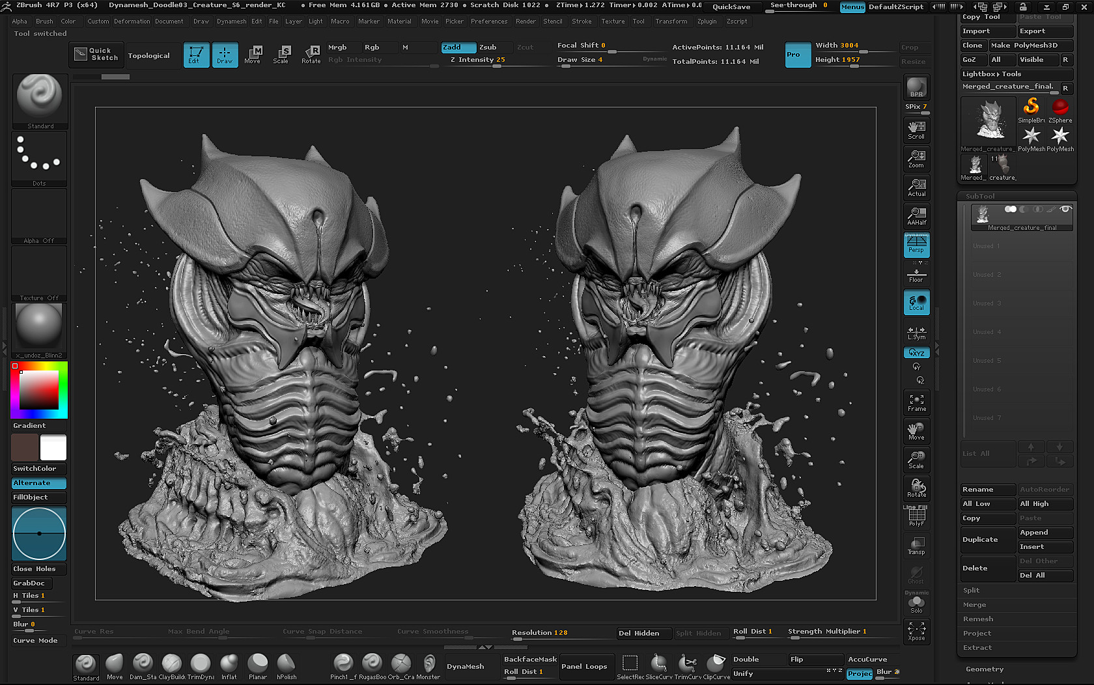The image size is (1094, 685).
Task: Select the Standard brush thumbnail at top left
Action: click(x=39, y=101)
